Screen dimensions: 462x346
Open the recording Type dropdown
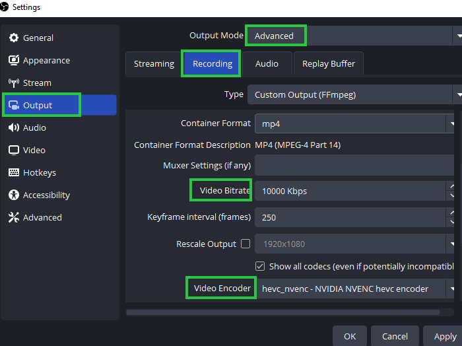point(354,94)
